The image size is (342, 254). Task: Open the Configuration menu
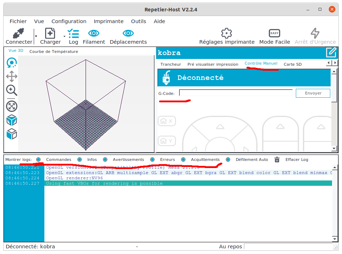[x=69, y=21]
